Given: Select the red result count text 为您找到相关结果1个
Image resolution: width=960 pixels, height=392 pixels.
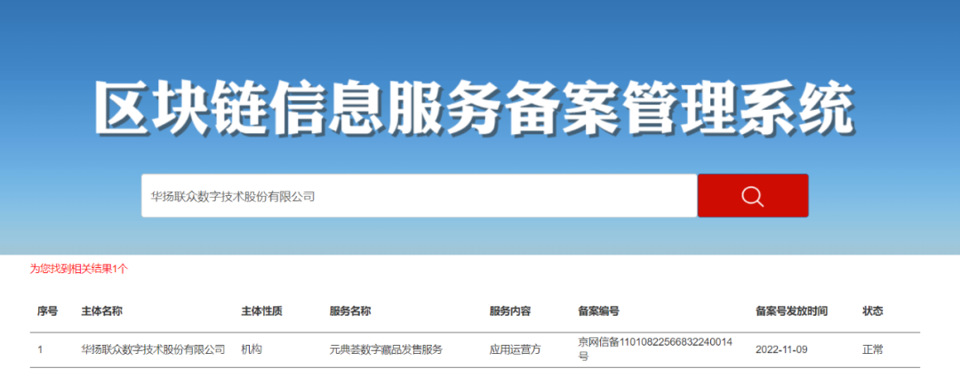Looking at the screenshot, I should point(79,269).
